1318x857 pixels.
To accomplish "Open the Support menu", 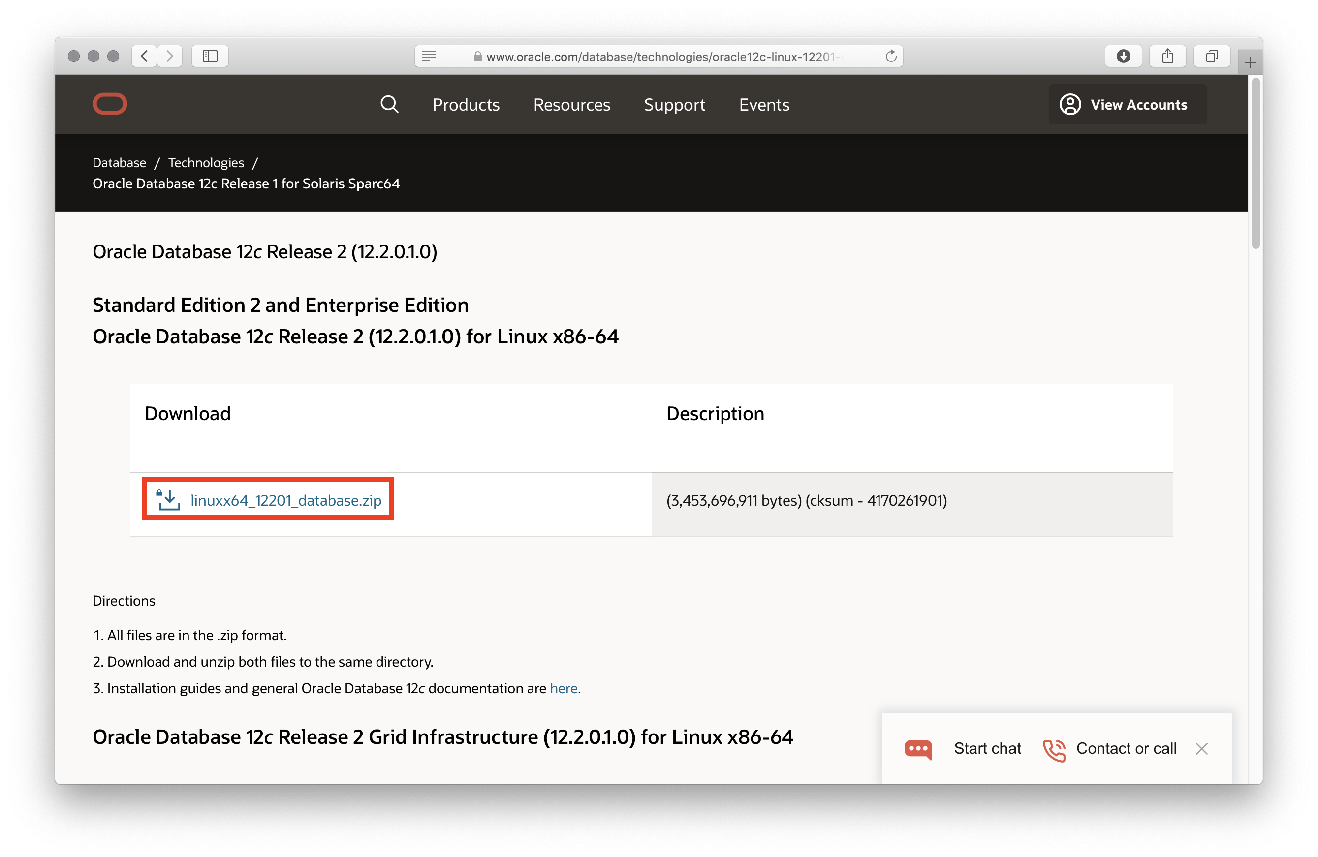I will point(674,105).
